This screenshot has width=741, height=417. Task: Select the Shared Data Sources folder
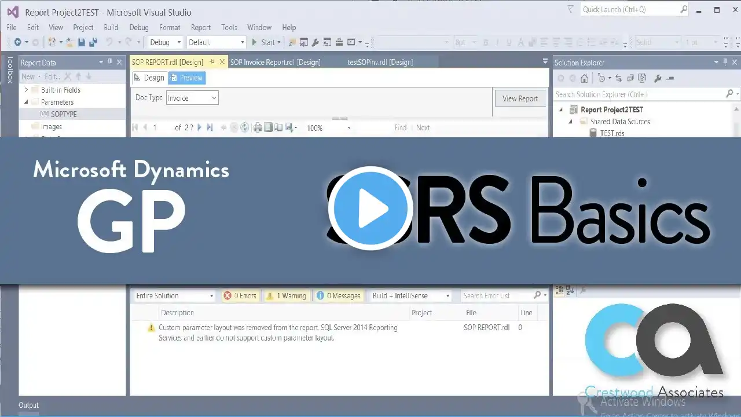point(620,122)
